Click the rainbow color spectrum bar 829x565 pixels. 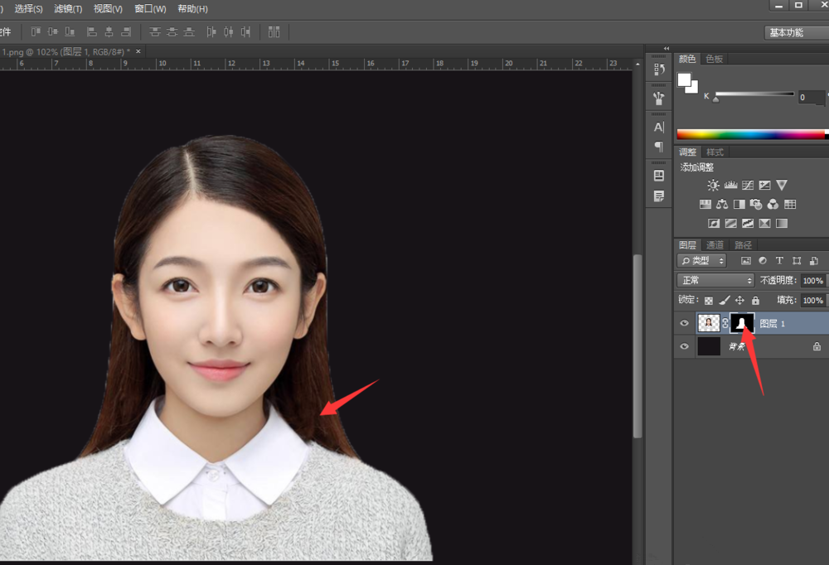click(750, 134)
